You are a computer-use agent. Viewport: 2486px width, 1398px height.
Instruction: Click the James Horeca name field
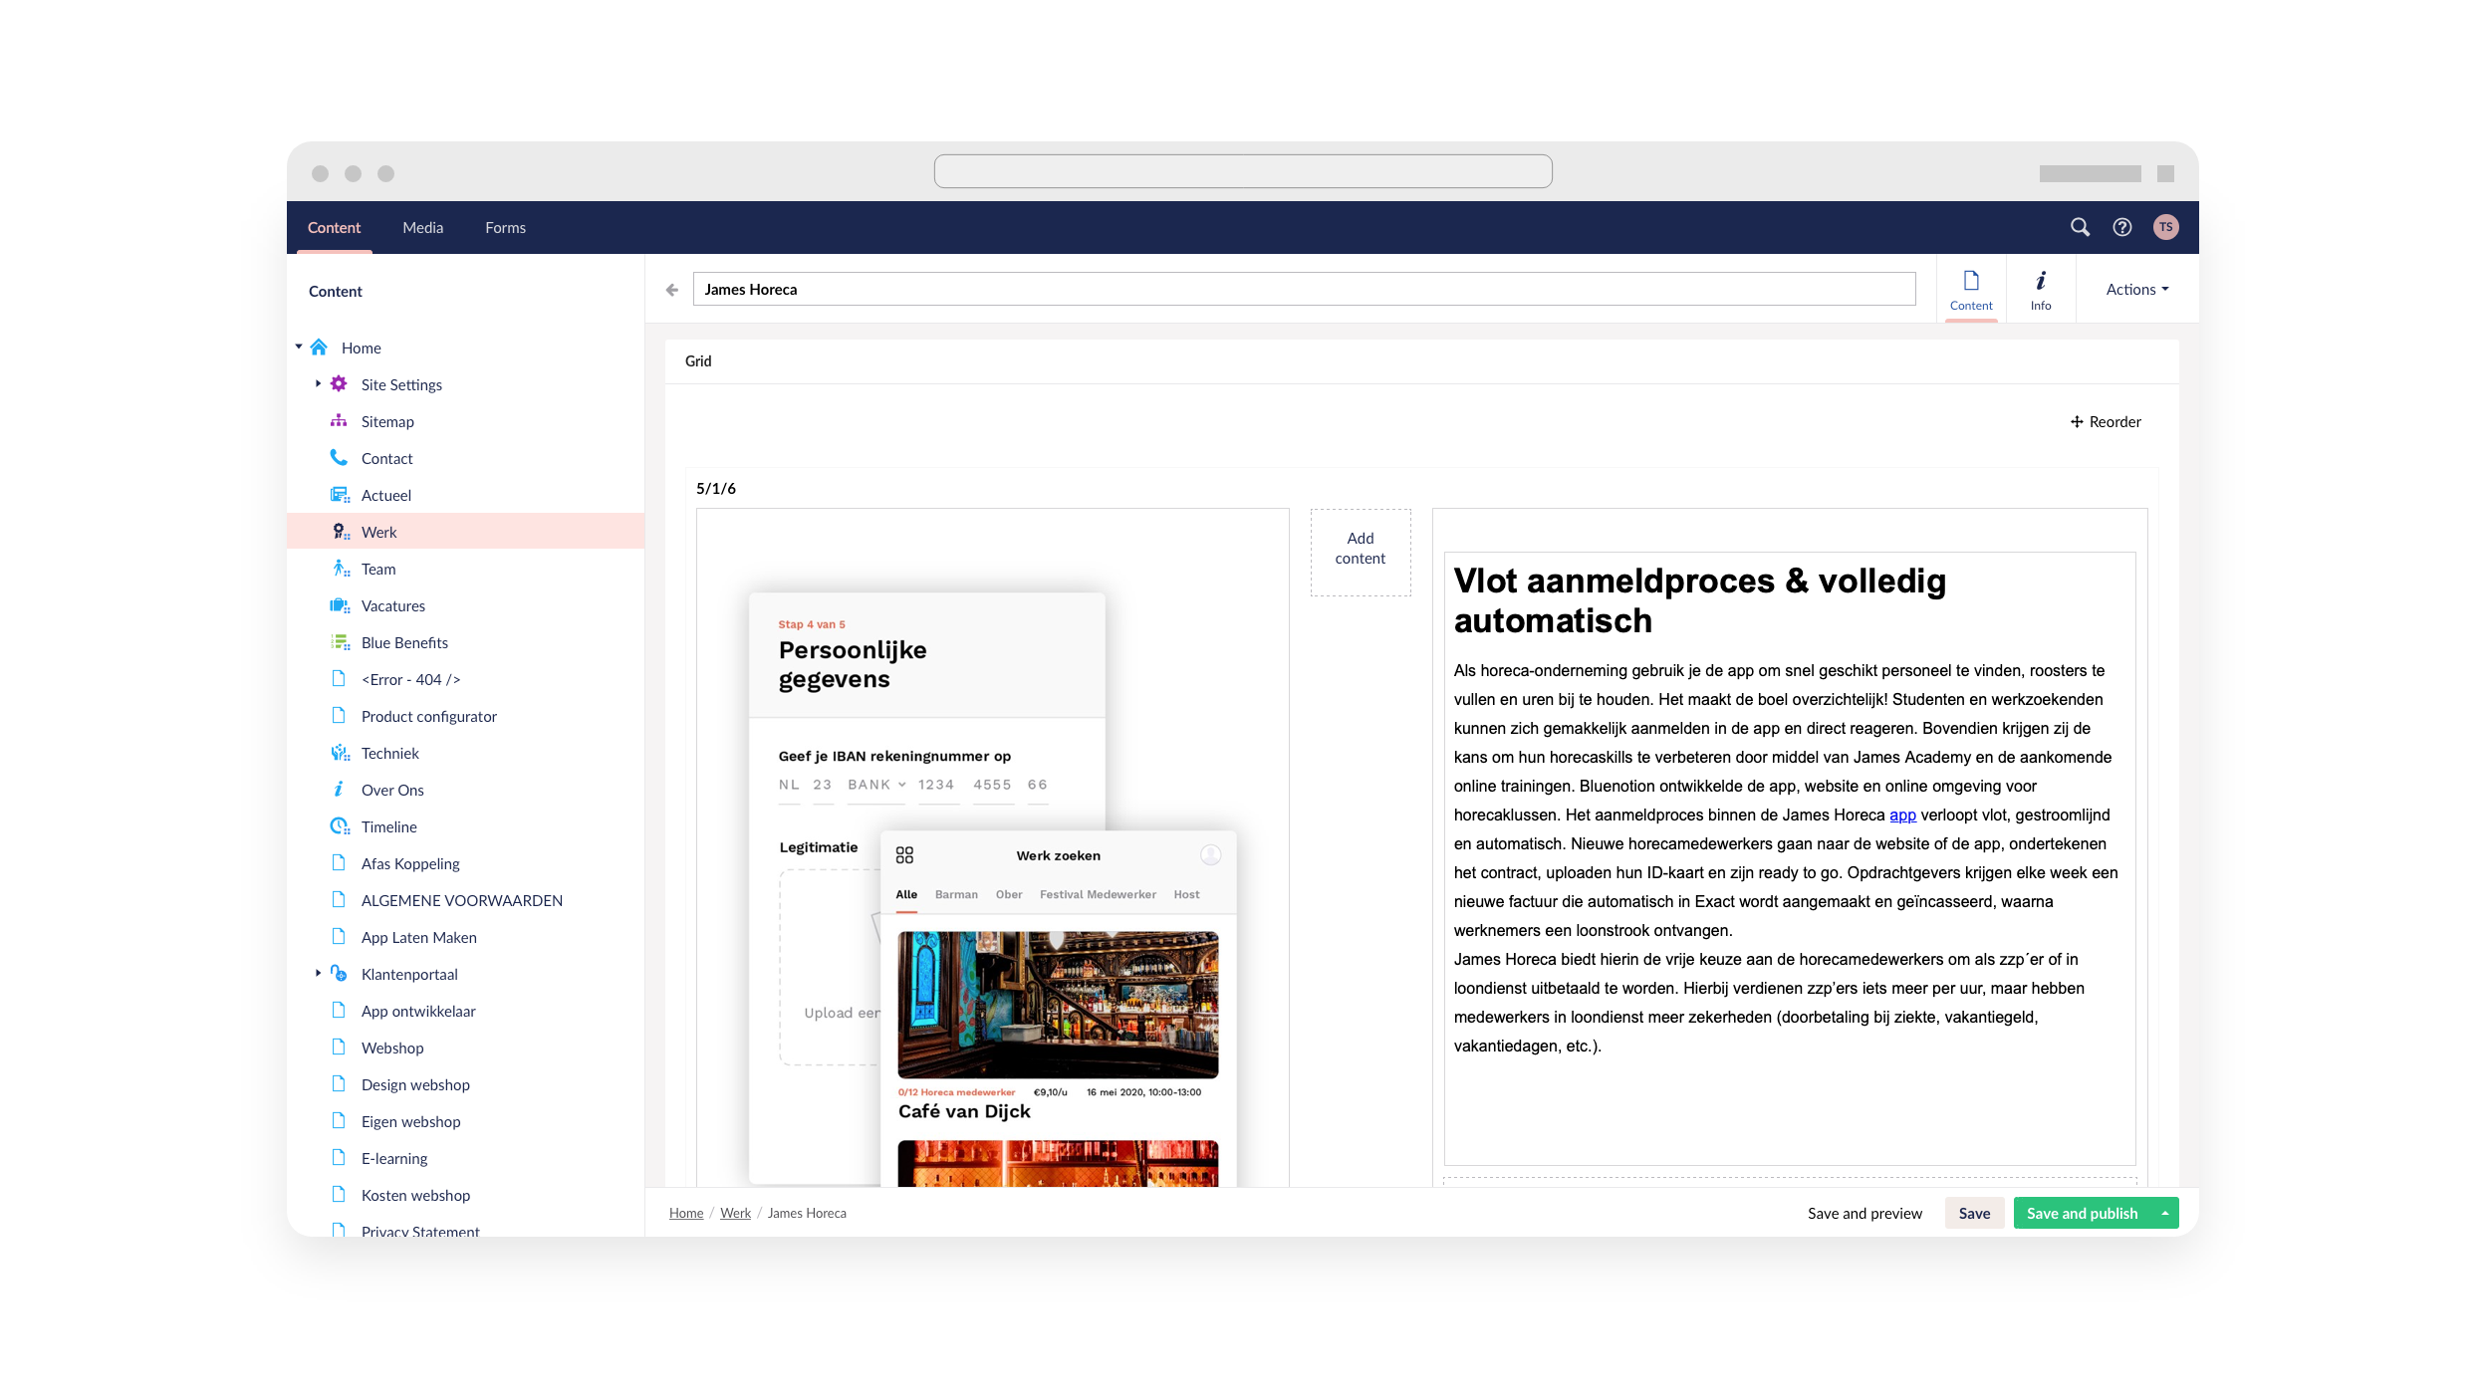point(1304,290)
